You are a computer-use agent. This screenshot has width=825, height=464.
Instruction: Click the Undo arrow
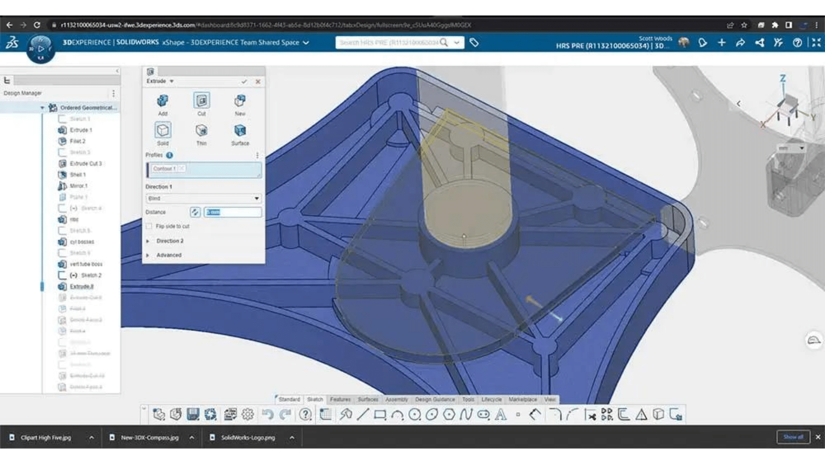[x=267, y=415]
